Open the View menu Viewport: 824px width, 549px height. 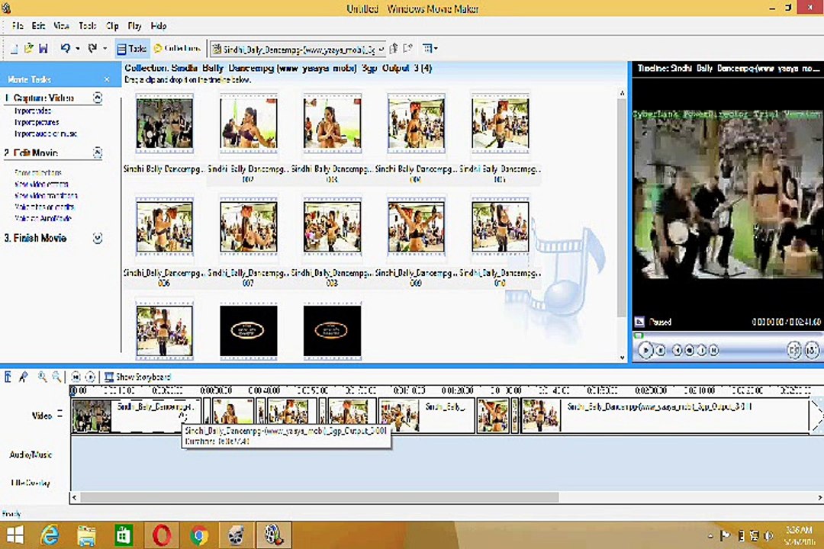(x=62, y=26)
